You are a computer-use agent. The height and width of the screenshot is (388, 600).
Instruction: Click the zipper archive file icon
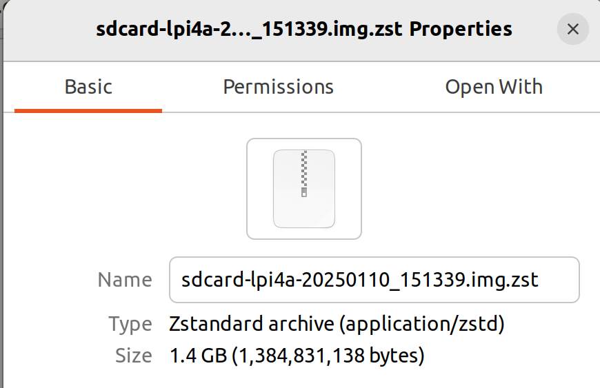point(304,189)
